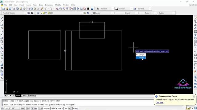Choose Length in dynamic prompt list
Image resolution: width=197 pixels, height=110 pixels.
click(x=141, y=55)
